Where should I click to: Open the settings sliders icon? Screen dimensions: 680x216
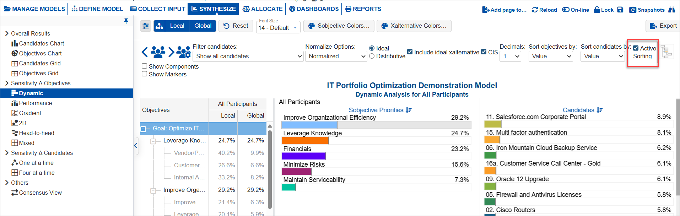(x=146, y=26)
